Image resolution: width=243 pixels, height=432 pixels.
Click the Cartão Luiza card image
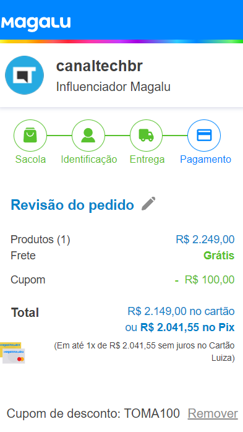(x=12, y=353)
